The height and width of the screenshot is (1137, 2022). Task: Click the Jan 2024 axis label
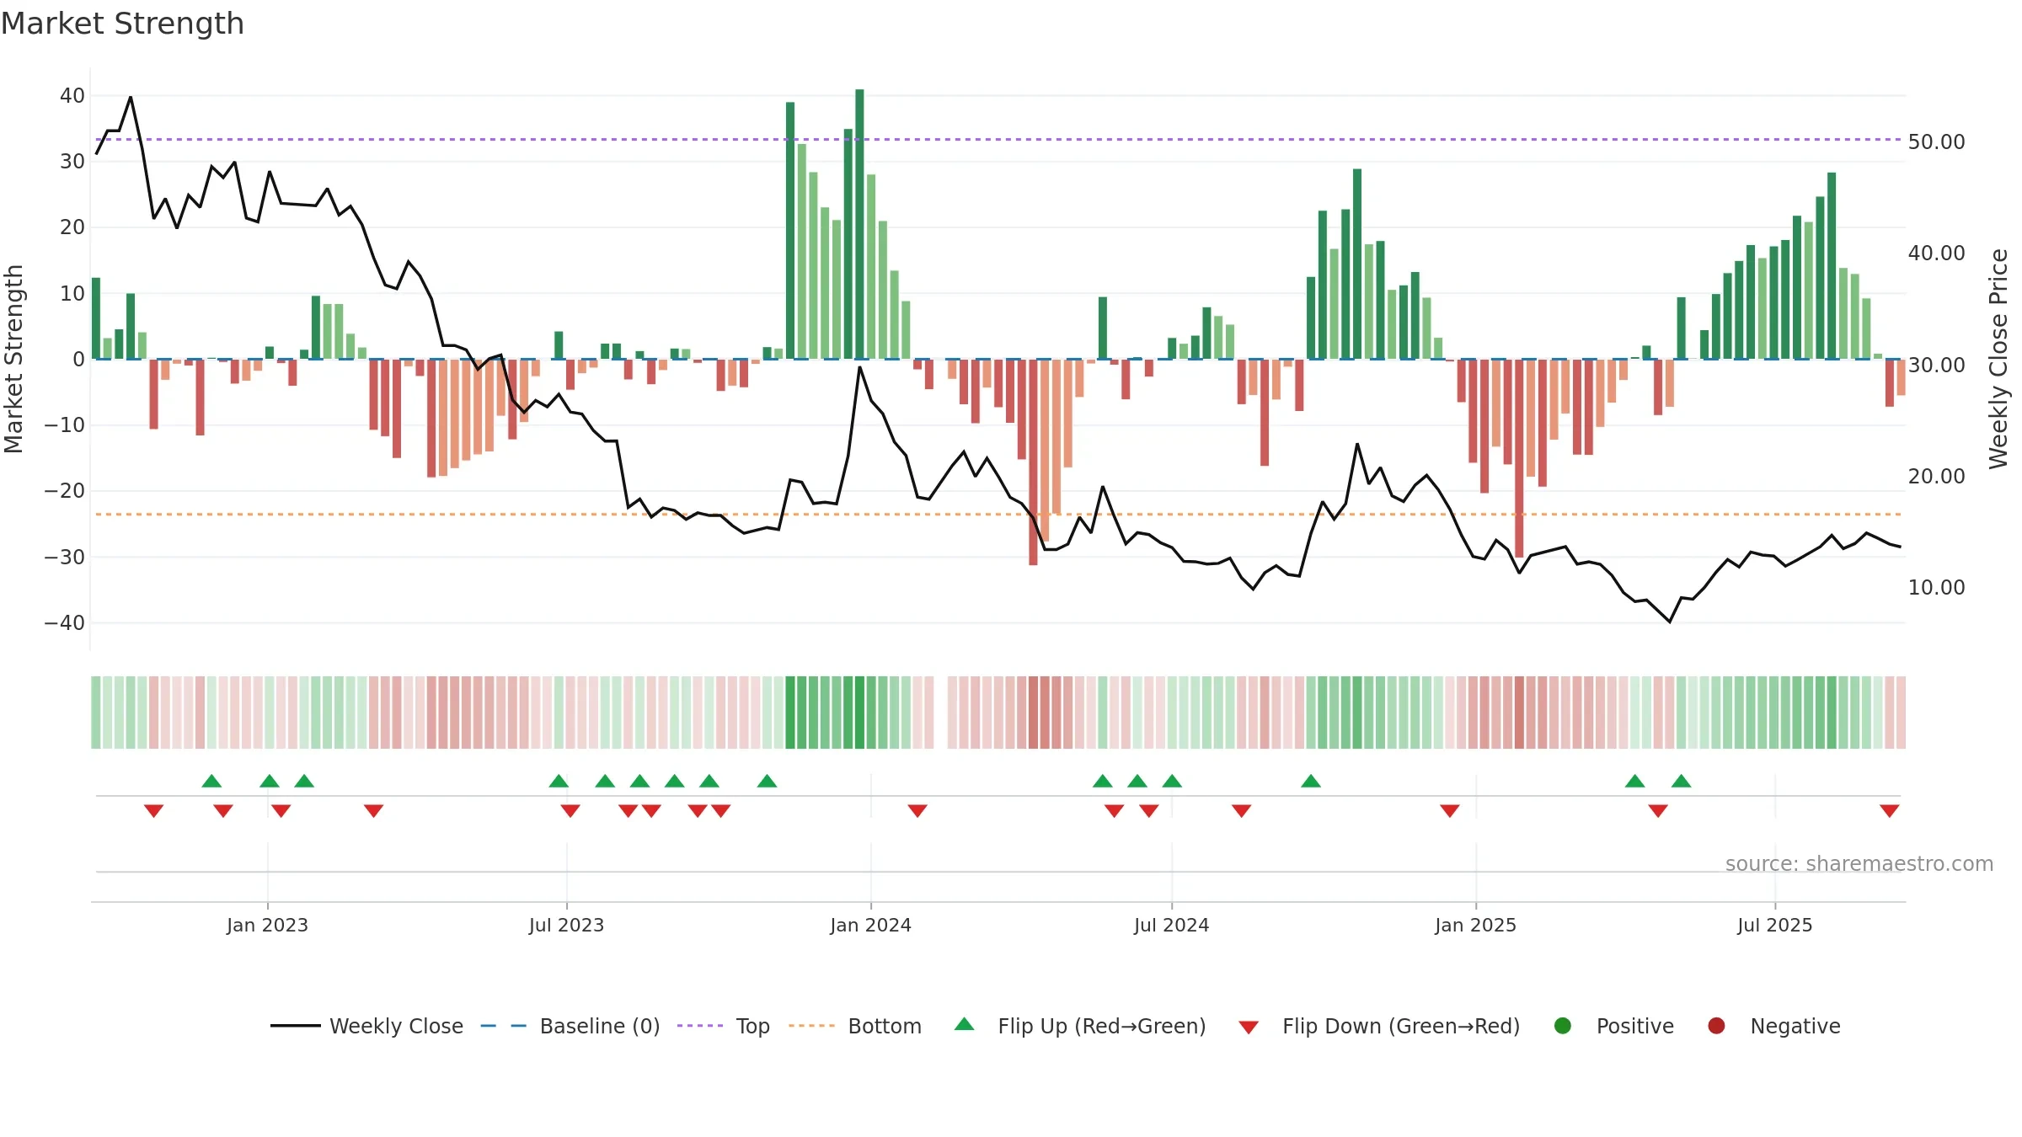click(x=870, y=925)
